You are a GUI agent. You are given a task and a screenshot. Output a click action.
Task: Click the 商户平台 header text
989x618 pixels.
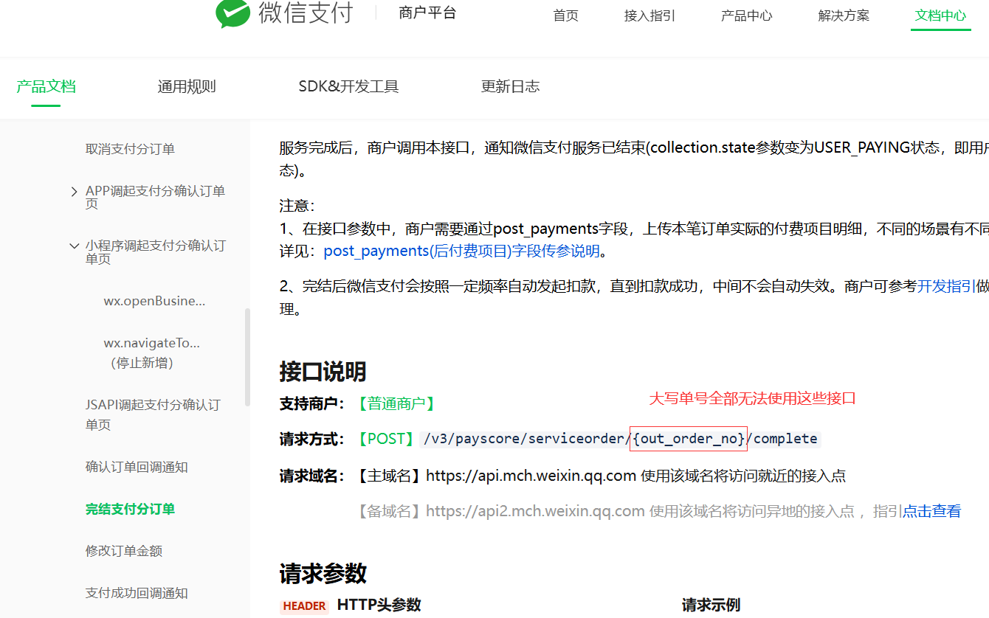tap(427, 13)
